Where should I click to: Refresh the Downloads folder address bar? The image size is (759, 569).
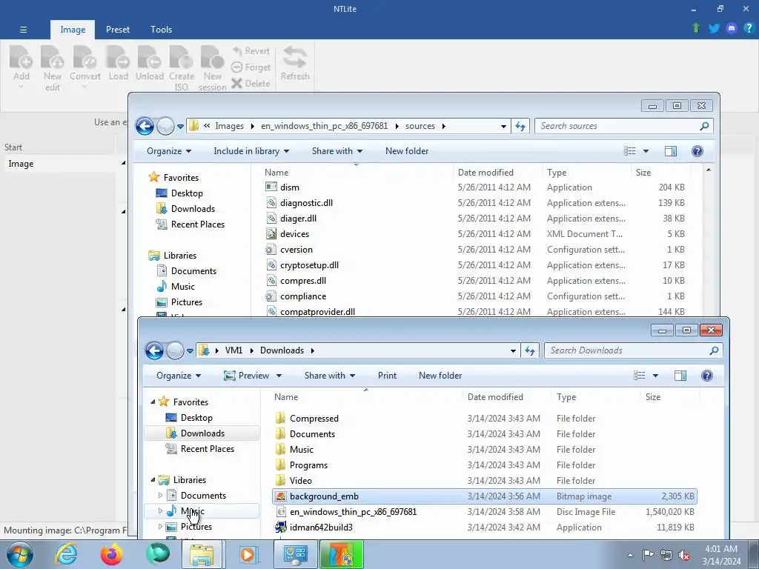pos(530,350)
